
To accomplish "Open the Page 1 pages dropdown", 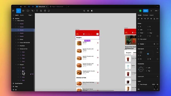I will pos(31,15).
